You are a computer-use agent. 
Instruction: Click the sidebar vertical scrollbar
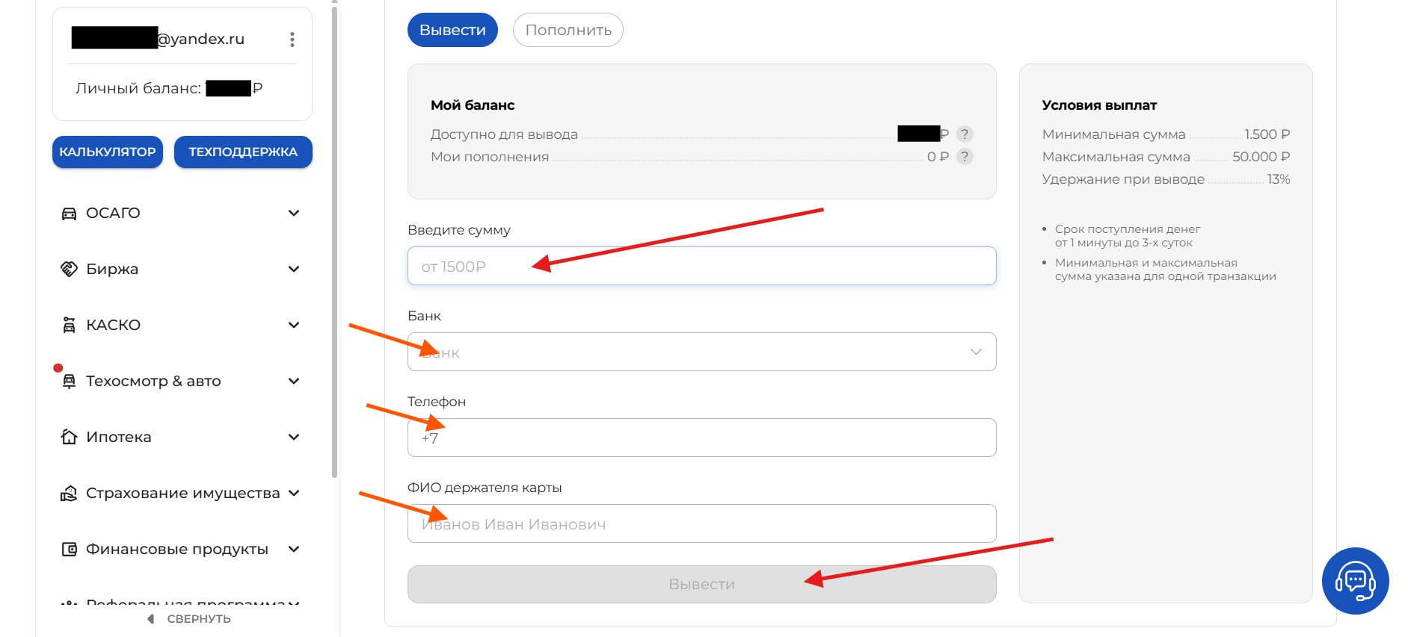coord(334,239)
